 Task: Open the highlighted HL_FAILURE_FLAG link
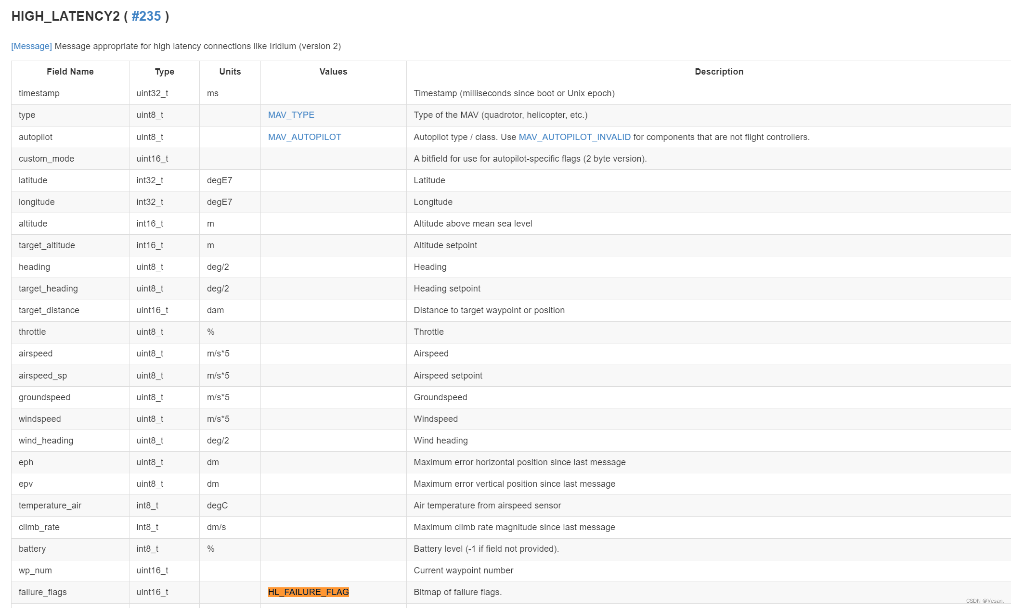pos(308,592)
